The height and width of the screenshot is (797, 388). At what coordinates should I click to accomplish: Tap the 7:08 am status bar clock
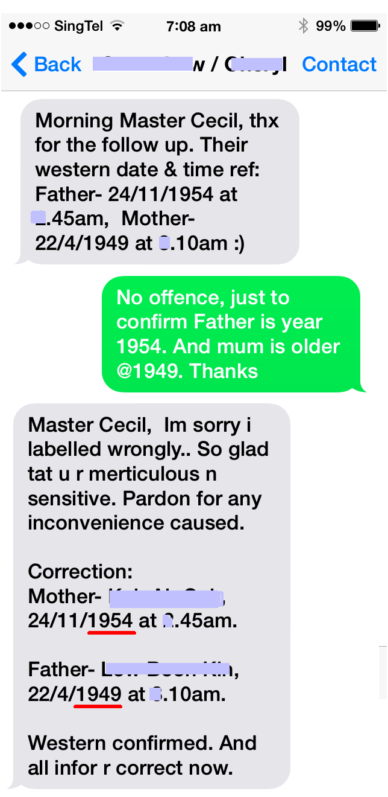tap(193, 26)
